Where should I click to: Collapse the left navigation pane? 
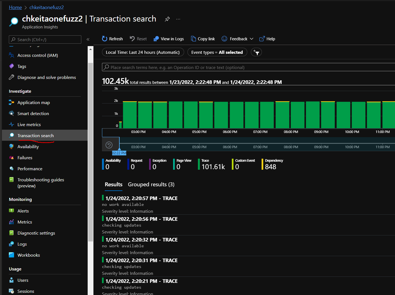(88, 39)
